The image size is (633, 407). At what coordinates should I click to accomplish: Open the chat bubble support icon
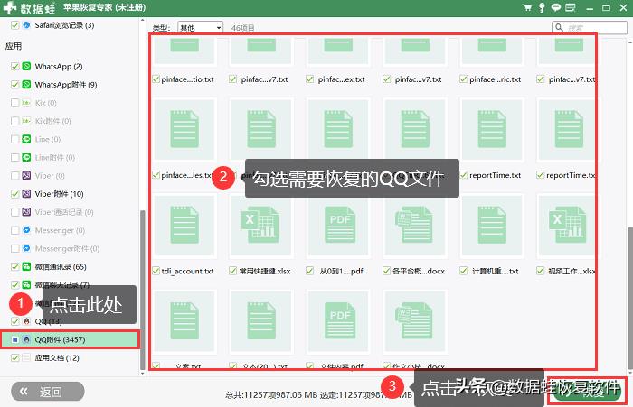point(556,7)
